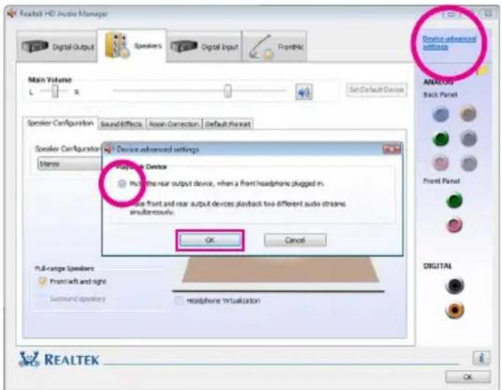Click the L/R balance slider handle
The height and width of the screenshot is (390, 502).
tap(55, 91)
